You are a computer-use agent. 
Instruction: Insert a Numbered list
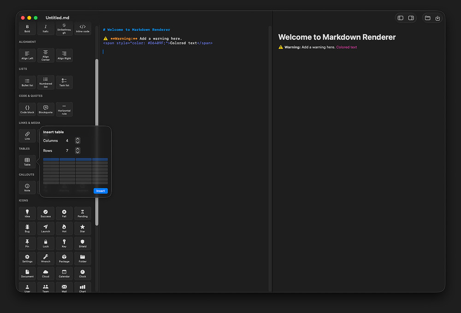pyautogui.click(x=46, y=82)
